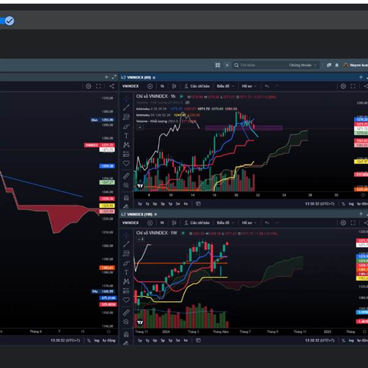Image resolution: width=368 pixels, height=368 pixels.
Task: Open Biểu đồ dropdown in 1h chart
Action: pyautogui.click(x=225, y=86)
